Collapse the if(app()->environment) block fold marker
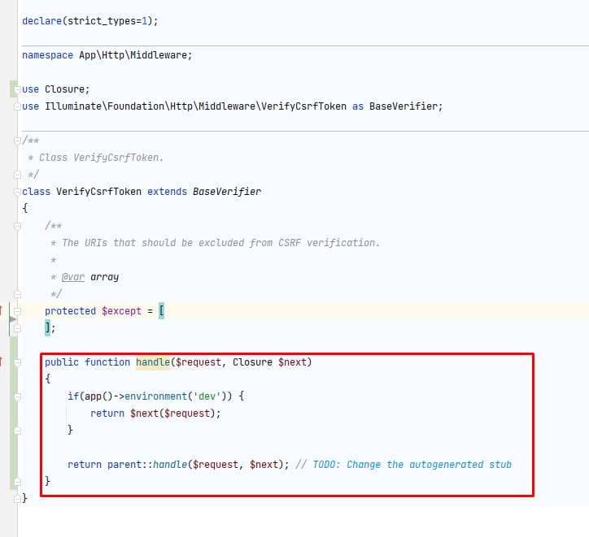Screen dimensions: 589x537 pyautogui.click(x=17, y=396)
